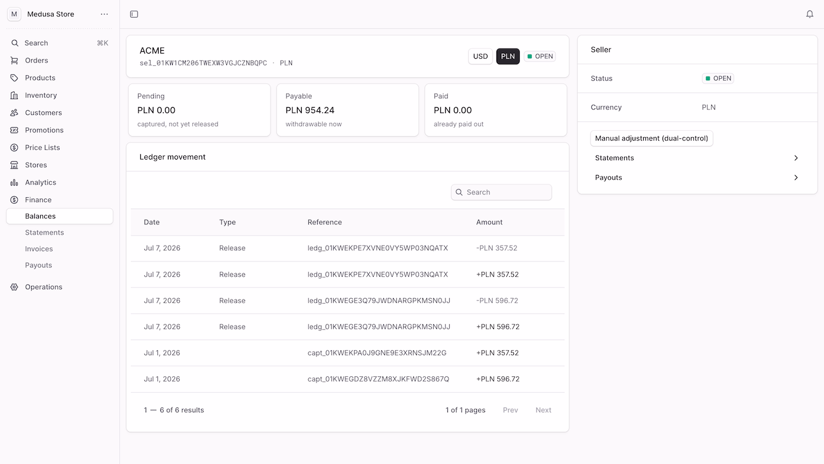Screen dimensions: 824x464
Task: Click the magnifier icon in ledger search
Action: pyautogui.click(x=459, y=192)
